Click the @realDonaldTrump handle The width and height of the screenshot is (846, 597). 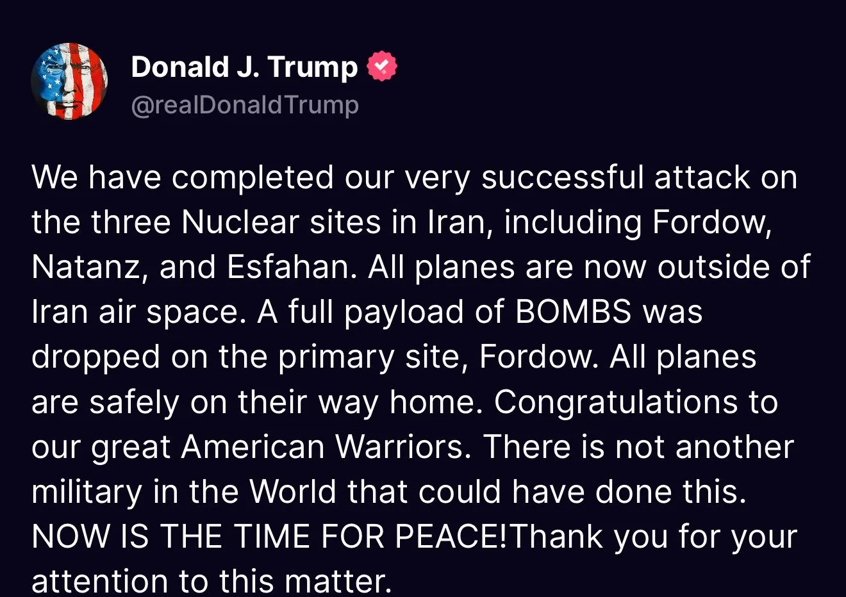[x=245, y=104]
